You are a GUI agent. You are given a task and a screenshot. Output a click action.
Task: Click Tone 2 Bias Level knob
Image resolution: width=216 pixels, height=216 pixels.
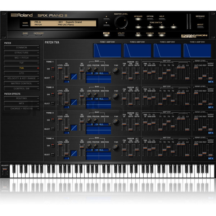(89, 95)
